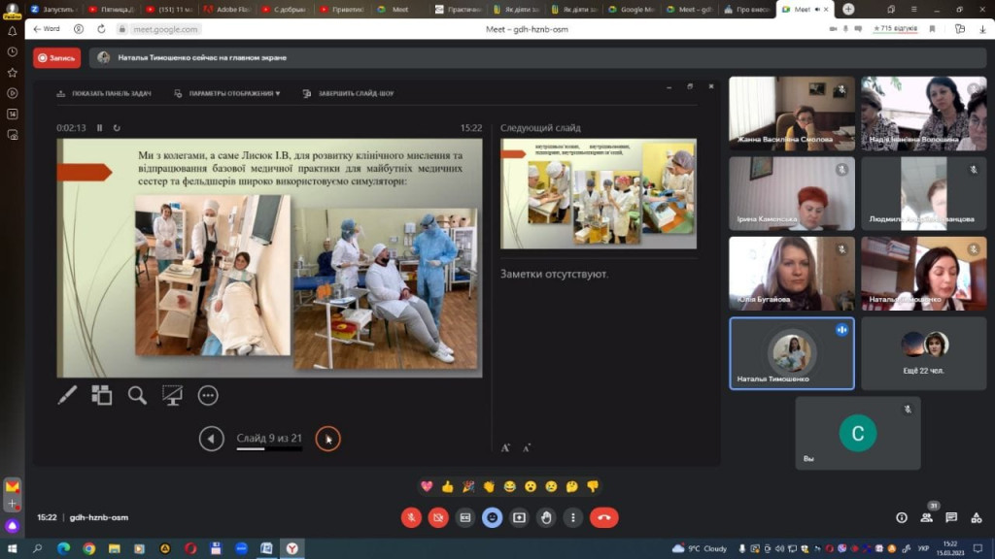Open the see-all-slides grid view

coord(102,395)
